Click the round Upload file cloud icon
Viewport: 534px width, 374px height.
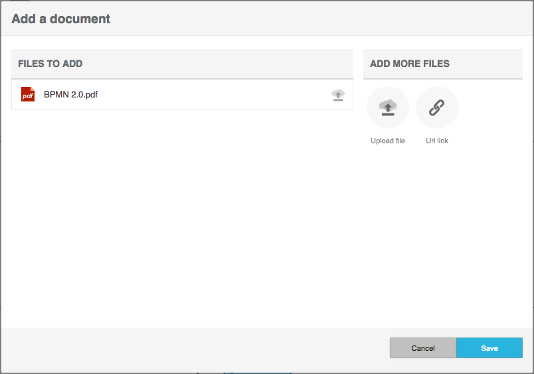point(388,107)
